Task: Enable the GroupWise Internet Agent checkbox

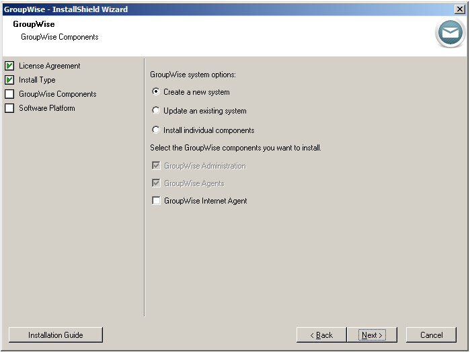Action: point(157,201)
